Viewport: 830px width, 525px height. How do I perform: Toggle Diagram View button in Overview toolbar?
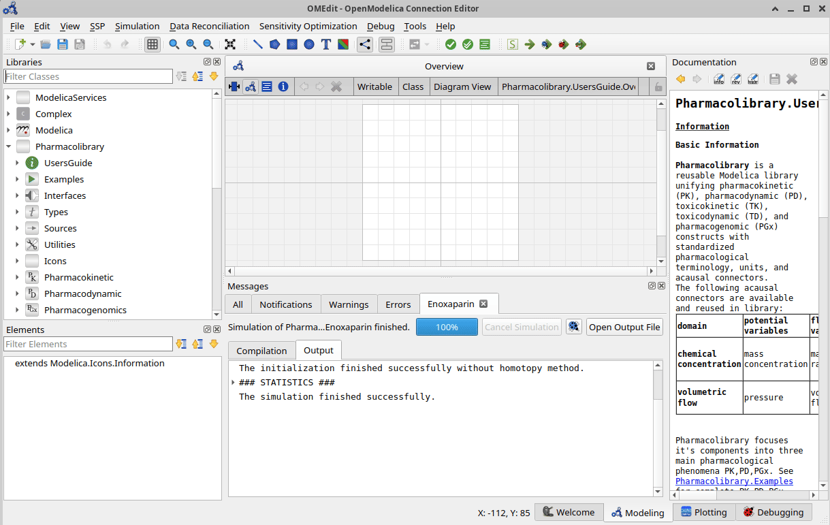pos(251,86)
